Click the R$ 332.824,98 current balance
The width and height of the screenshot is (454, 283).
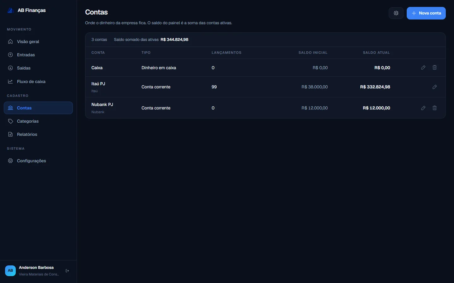(375, 87)
